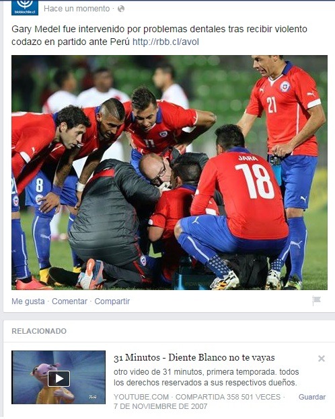Click Guardar to save the video
Viewport: 335px width, 419px height.
[312, 397]
